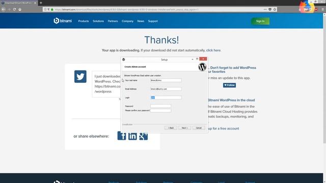This screenshot has height=183, width=326.
Task: Click the Password input field
Action: pos(160,106)
